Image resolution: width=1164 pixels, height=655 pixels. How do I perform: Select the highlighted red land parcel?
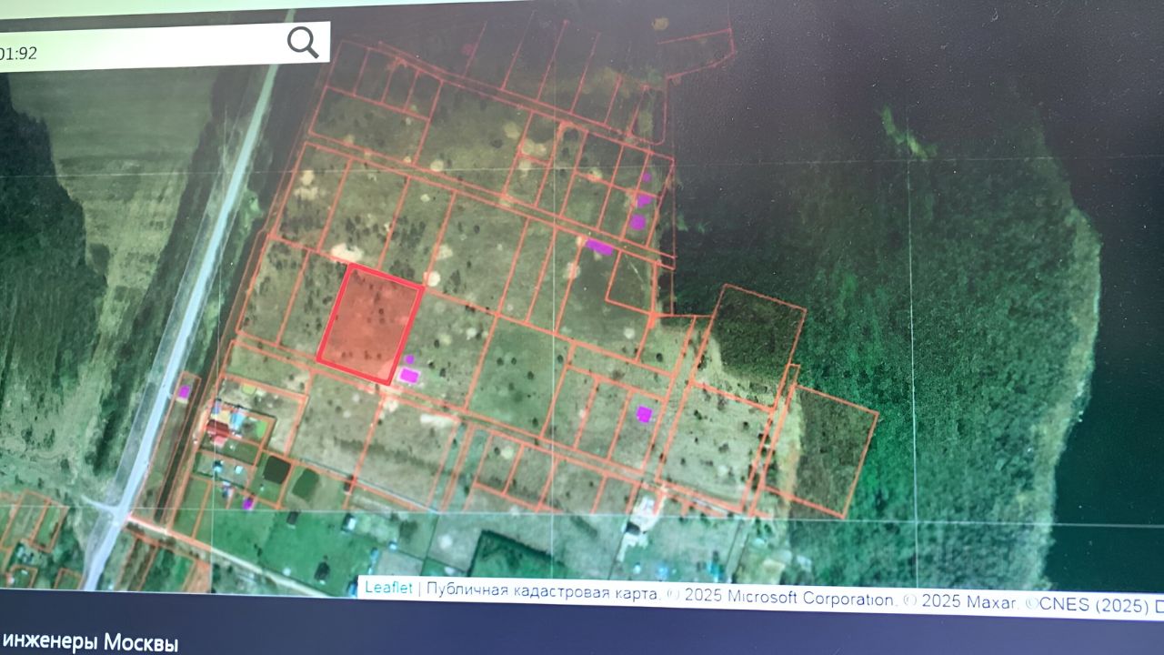370,324
